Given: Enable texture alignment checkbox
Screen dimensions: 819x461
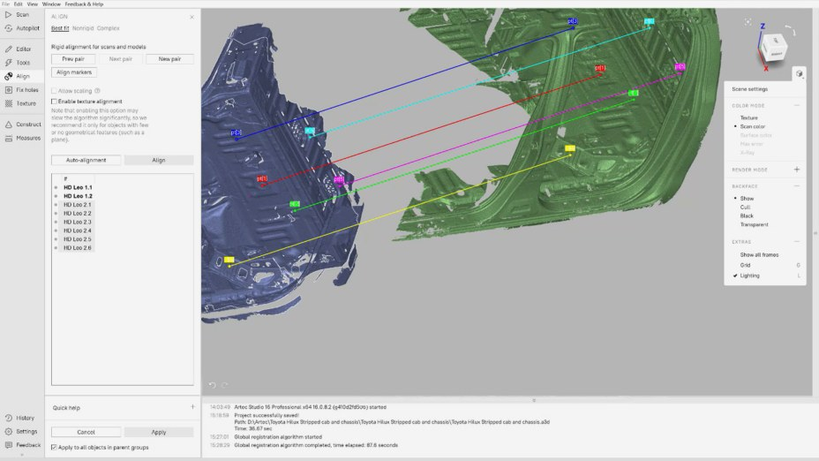Looking at the screenshot, I should (55, 102).
